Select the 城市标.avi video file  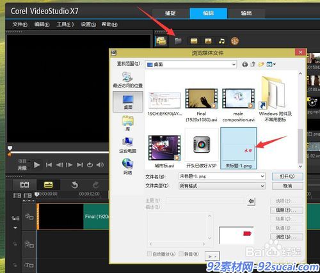[164, 152]
